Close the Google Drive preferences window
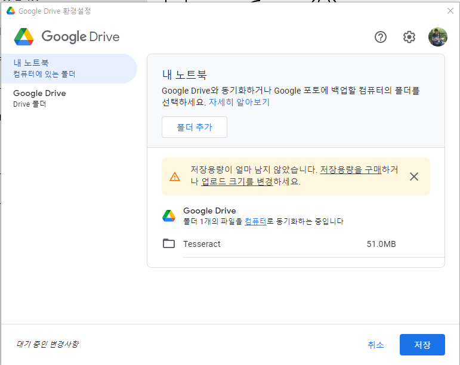 [x=450, y=11]
